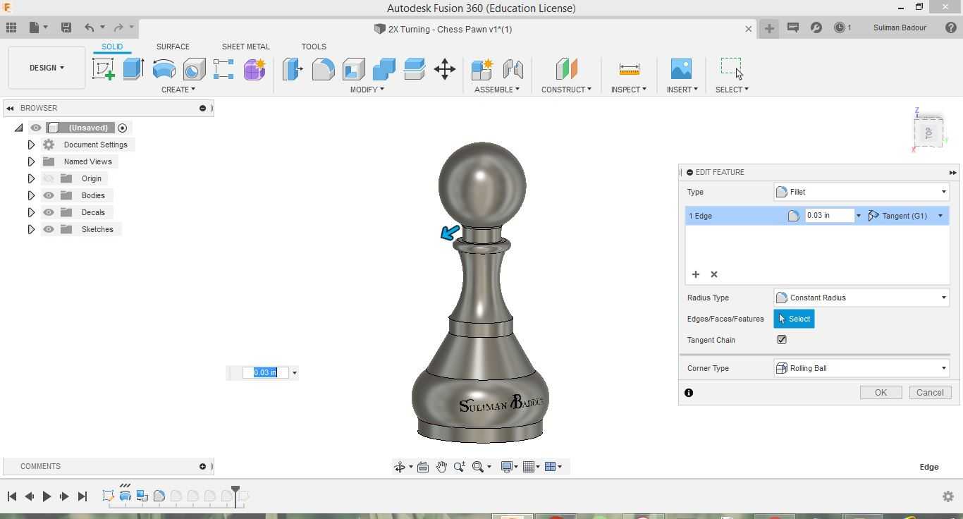Select the Offset Plane construct tool

pos(566,69)
